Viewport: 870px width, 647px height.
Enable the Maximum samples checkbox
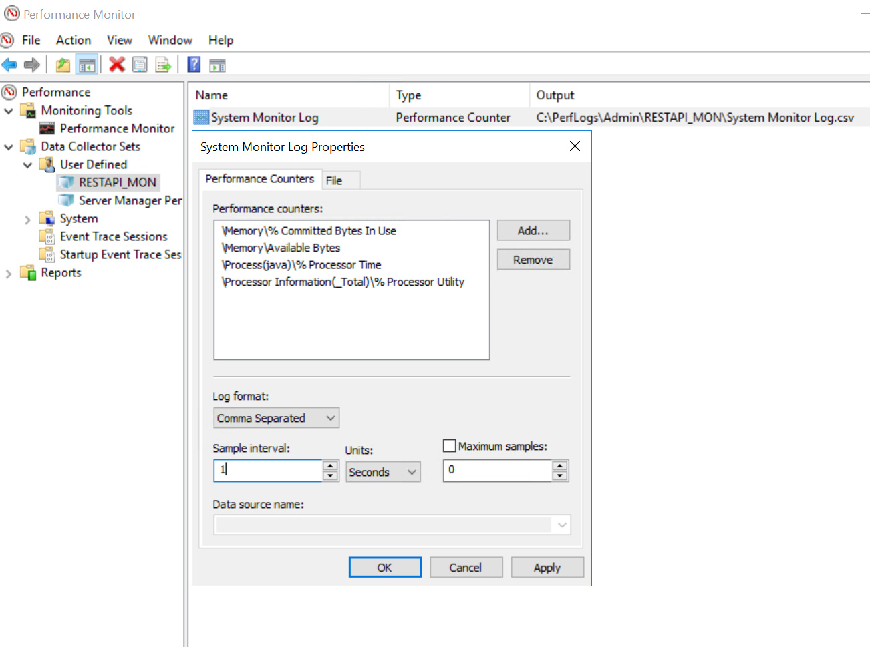(448, 445)
